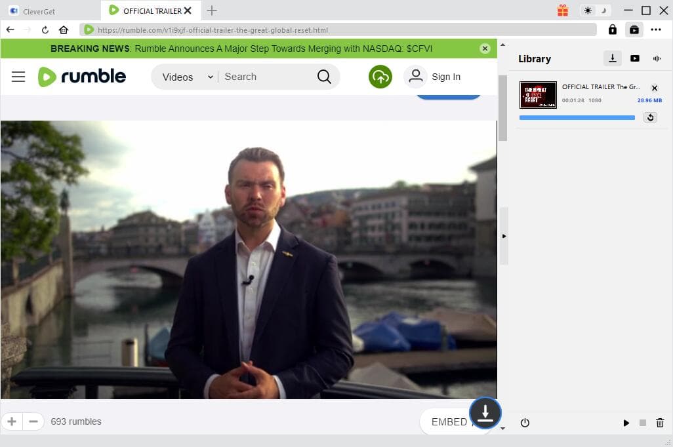Open the Rumble NASDAQ breaking news link

[x=243, y=49]
